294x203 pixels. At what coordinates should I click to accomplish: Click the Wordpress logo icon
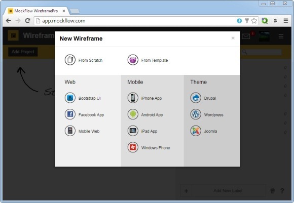click(196, 114)
